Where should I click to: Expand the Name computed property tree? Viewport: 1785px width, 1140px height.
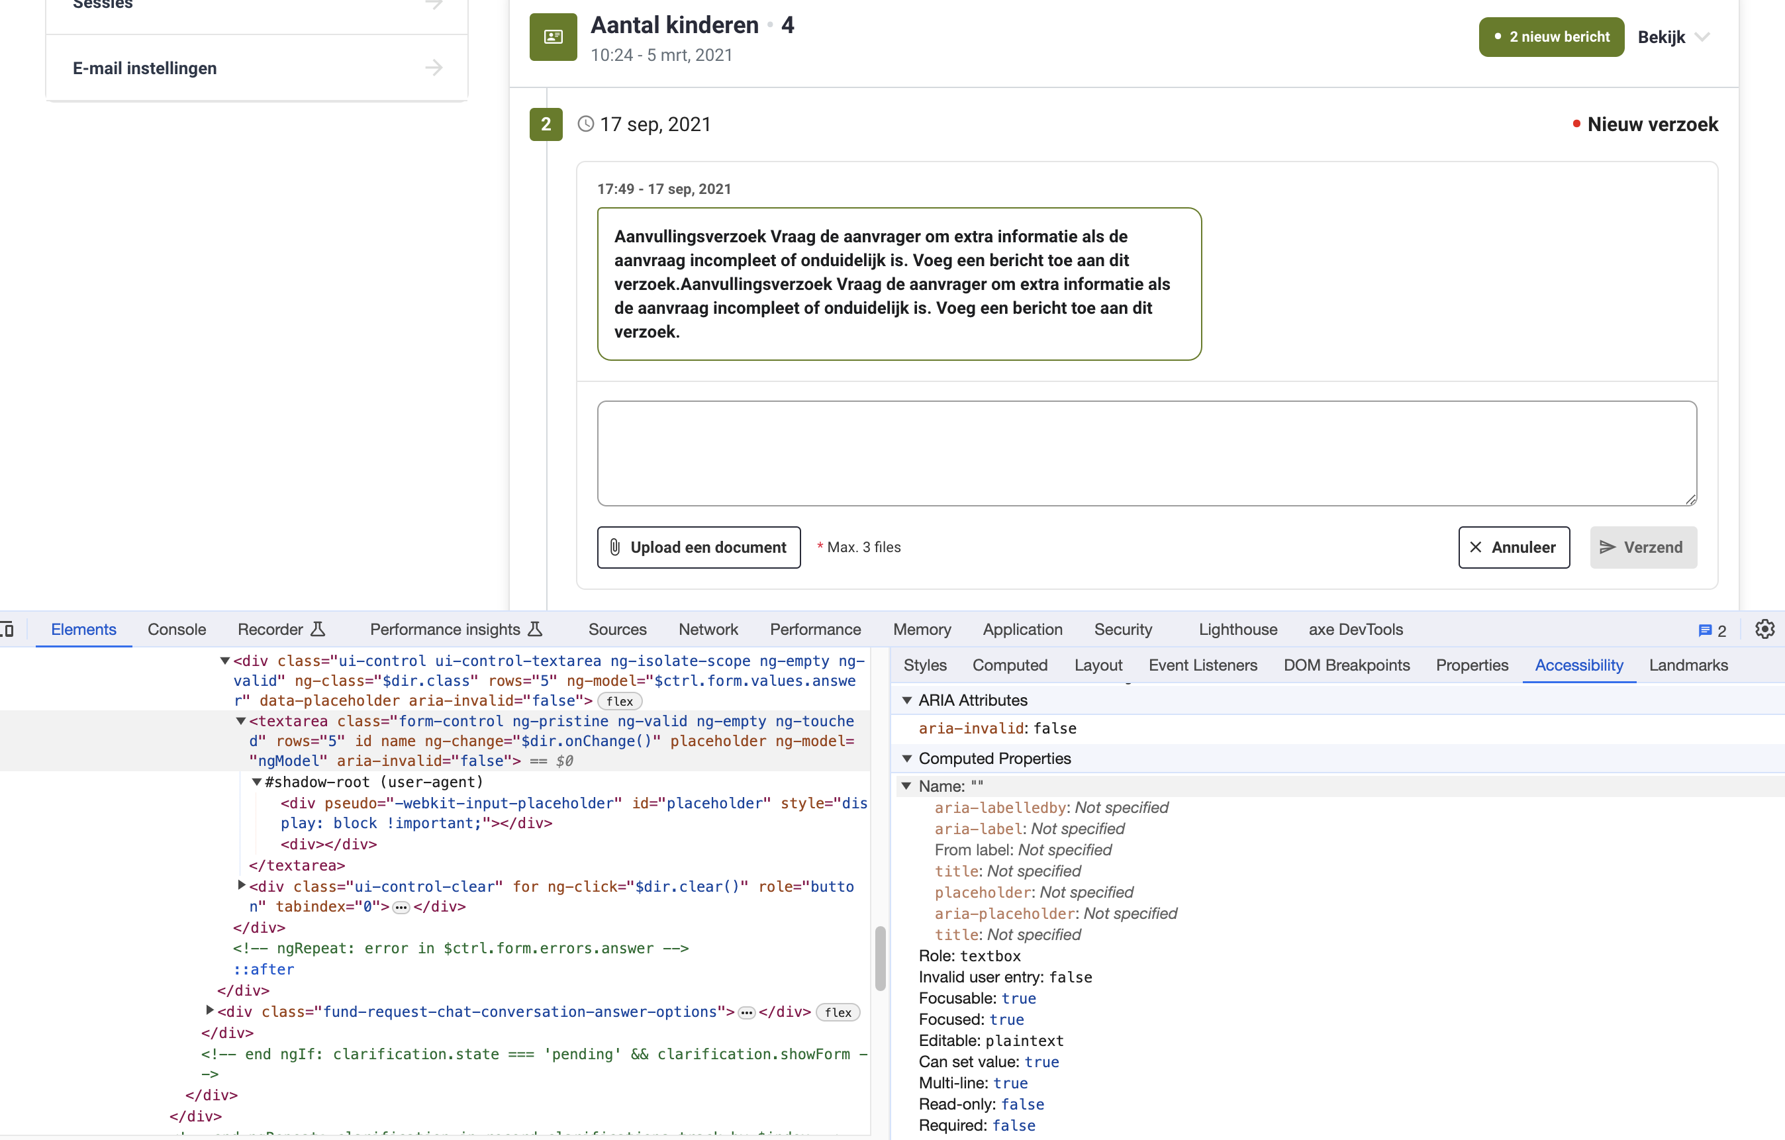pos(910,784)
